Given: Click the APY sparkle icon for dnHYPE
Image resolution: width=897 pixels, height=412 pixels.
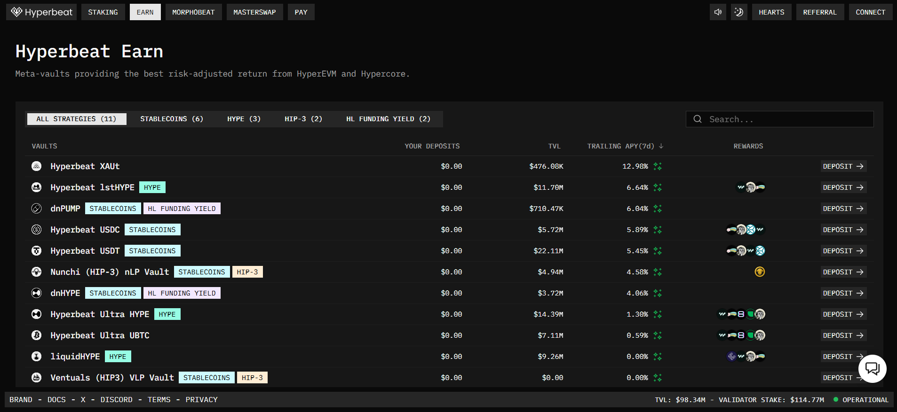Looking at the screenshot, I should click(658, 293).
